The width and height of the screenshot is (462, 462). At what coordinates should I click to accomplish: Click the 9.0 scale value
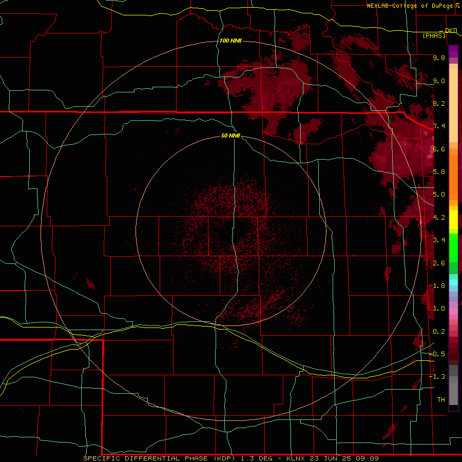(x=439, y=81)
